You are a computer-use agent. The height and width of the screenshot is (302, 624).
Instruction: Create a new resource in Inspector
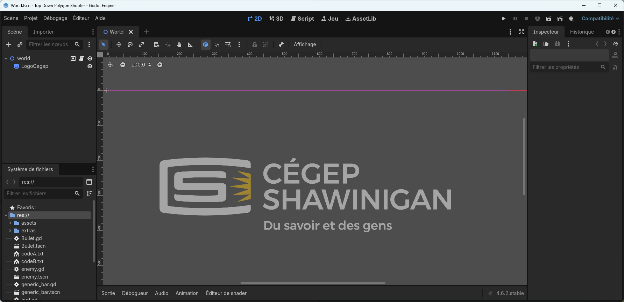[535, 44]
